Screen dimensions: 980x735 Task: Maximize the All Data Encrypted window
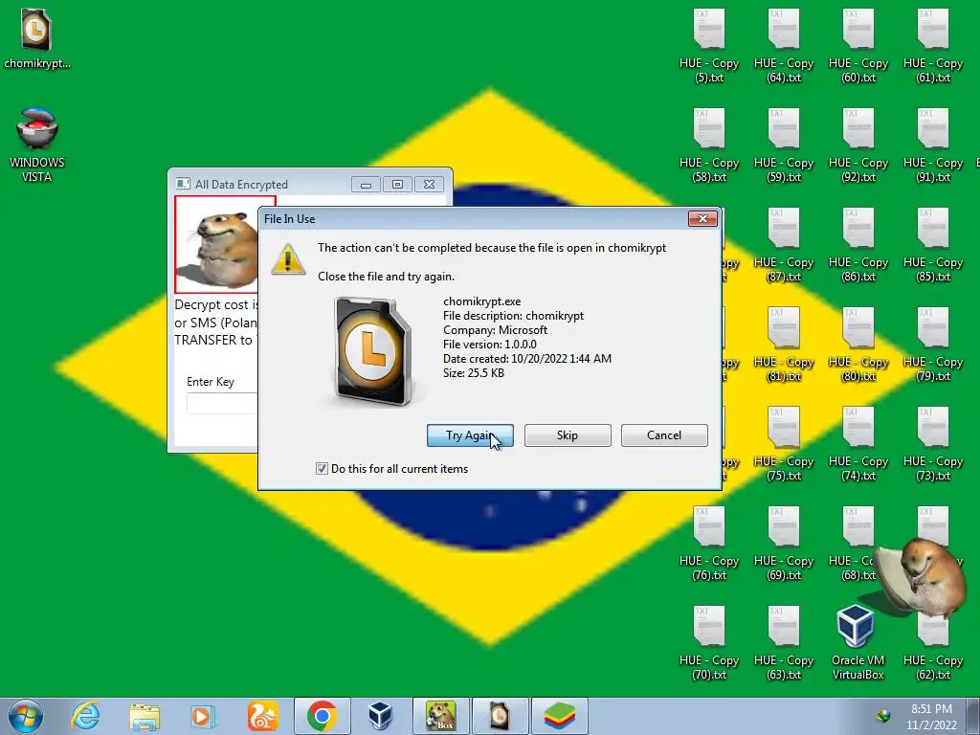(x=397, y=185)
